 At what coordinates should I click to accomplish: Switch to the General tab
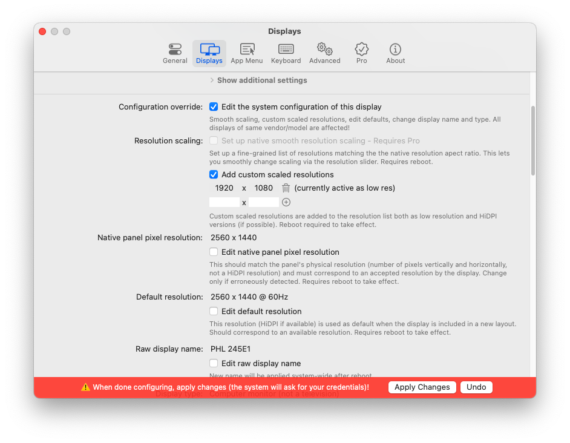tap(175, 53)
